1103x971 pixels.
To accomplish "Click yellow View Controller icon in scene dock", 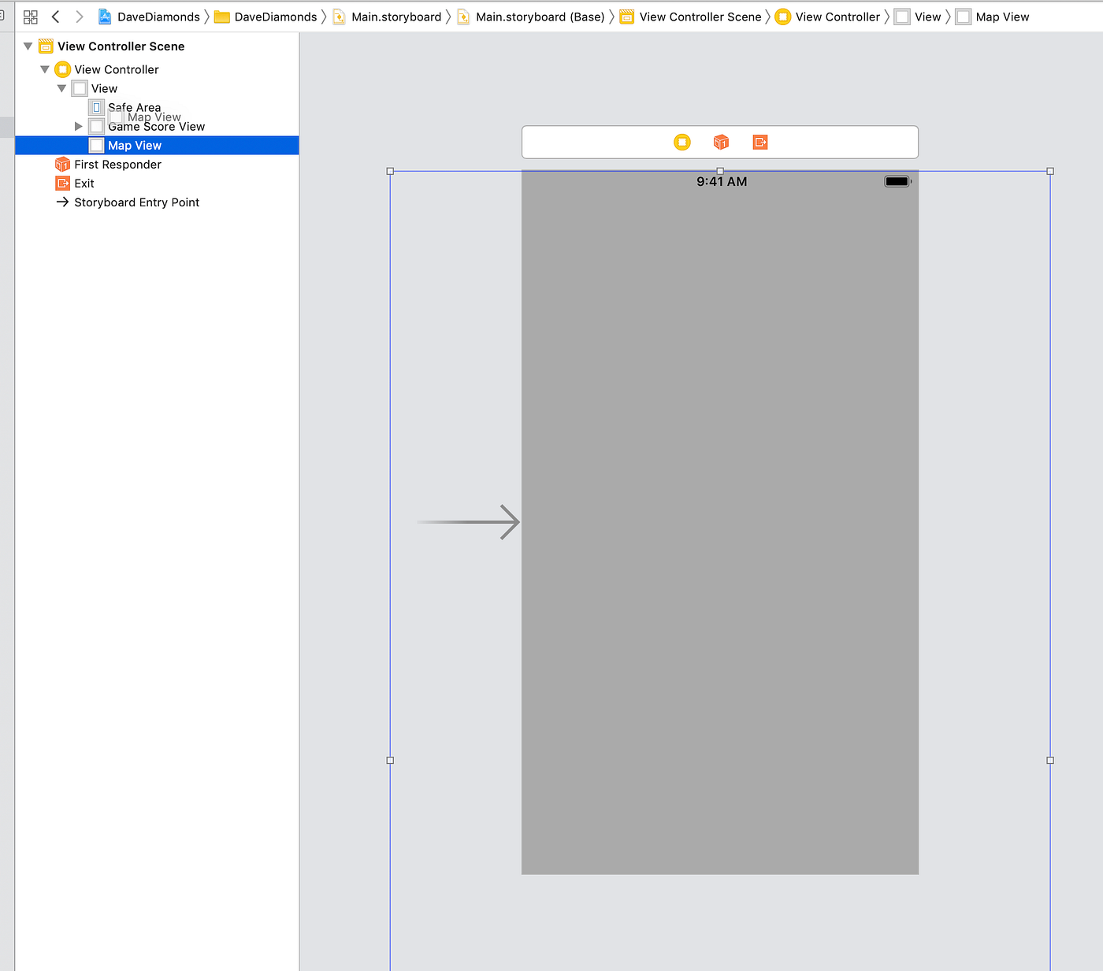I will [682, 142].
